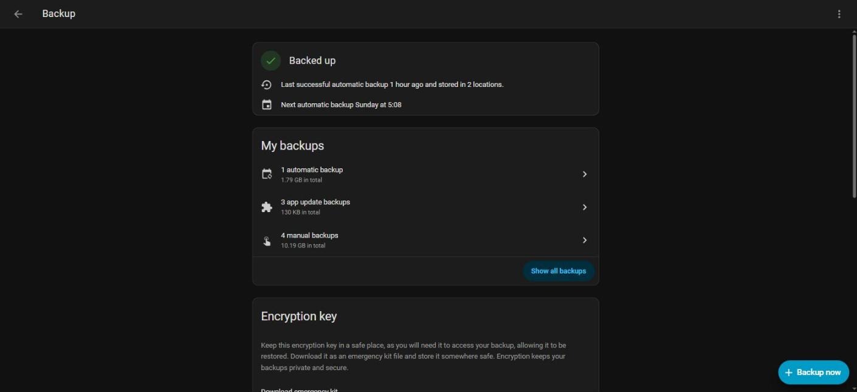Click the app update puzzle piece icon
Image resolution: width=857 pixels, height=392 pixels.
click(x=266, y=207)
